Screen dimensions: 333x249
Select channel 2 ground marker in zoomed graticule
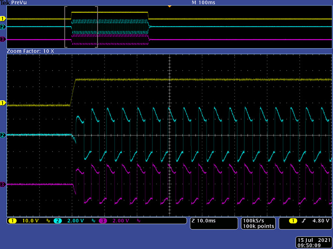(x=3, y=135)
